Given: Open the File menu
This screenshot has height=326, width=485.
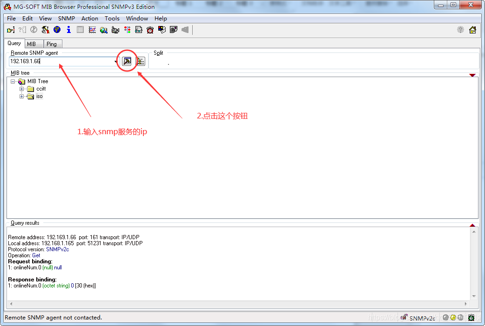Looking at the screenshot, I should pos(11,19).
